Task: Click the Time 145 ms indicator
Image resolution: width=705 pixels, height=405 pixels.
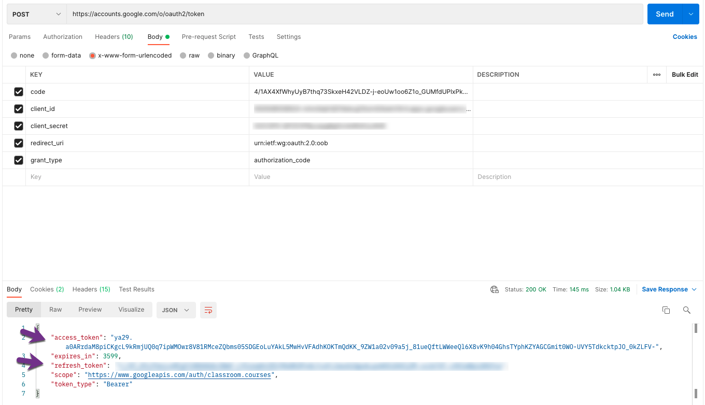Action: (x=570, y=289)
